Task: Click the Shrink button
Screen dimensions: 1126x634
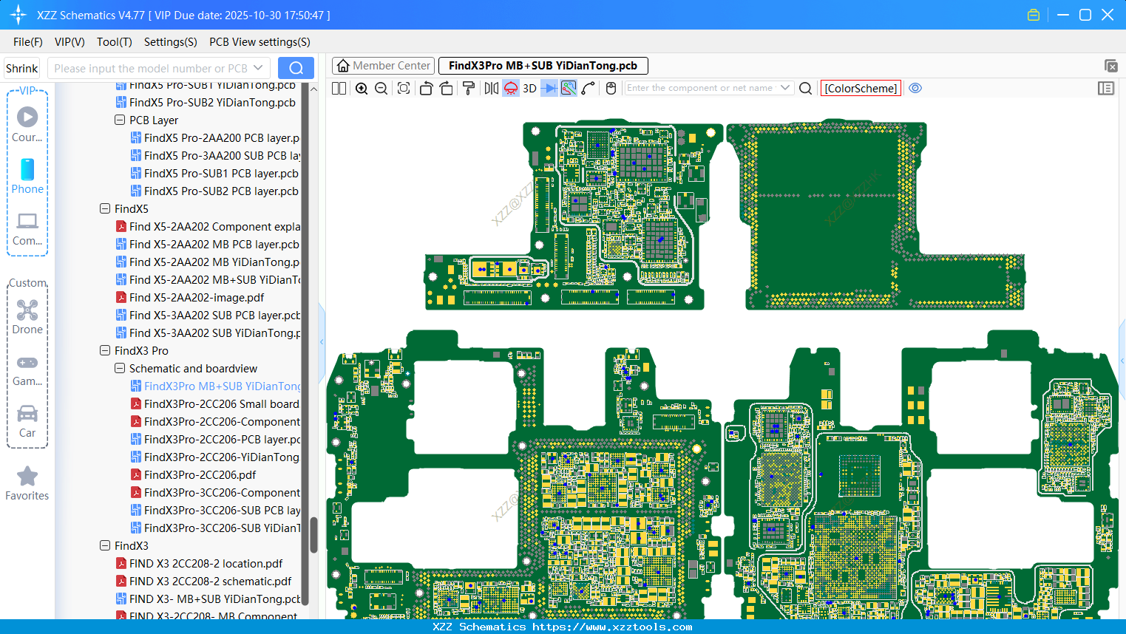Action: coord(22,68)
